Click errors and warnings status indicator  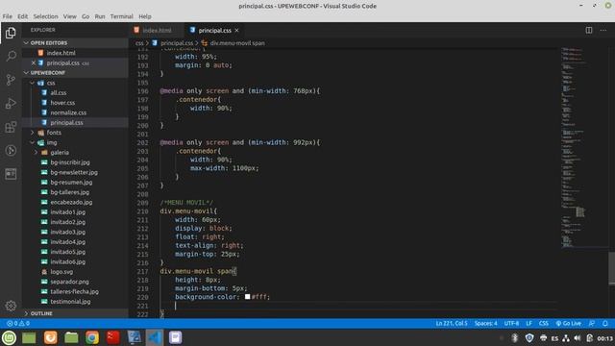[x=18, y=323]
